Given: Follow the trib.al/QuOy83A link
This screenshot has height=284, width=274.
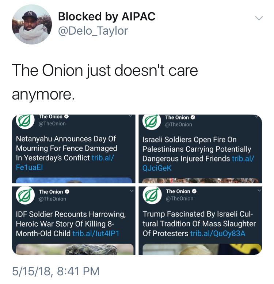Looking at the screenshot, I should tap(218, 233).
